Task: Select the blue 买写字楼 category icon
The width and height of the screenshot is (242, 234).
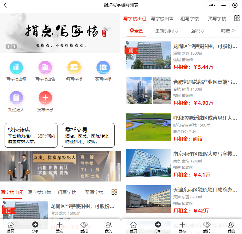Action: 103,68
